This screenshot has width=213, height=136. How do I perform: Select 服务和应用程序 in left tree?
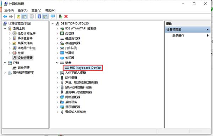click(x=23, y=73)
